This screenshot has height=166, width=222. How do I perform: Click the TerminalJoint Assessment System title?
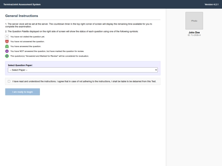tap(22, 5)
